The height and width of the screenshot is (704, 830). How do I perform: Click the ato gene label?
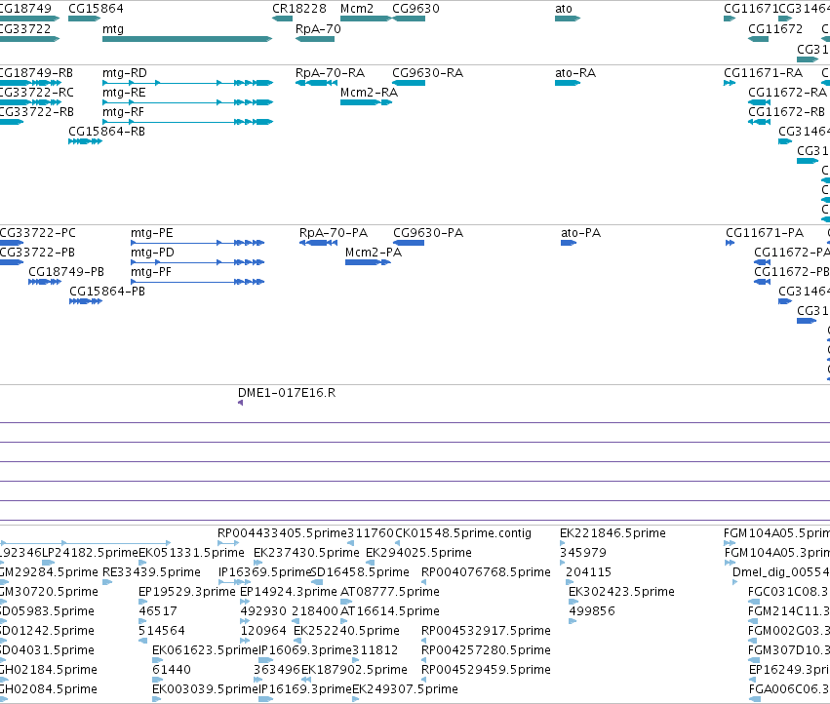564,9
